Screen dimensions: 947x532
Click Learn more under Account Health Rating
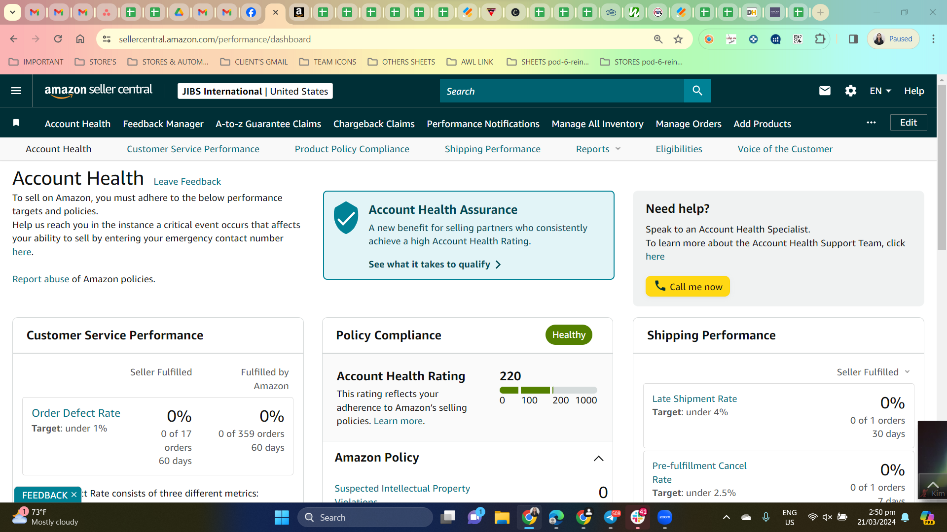coord(398,421)
